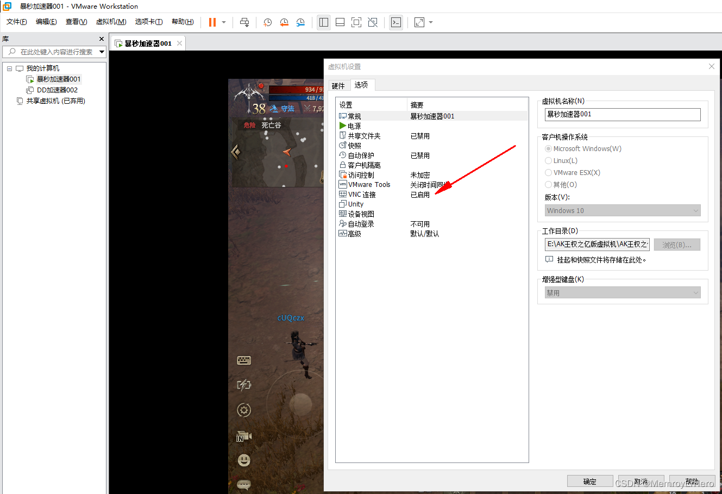Open the power options arrow next to pause button

(x=224, y=22)
